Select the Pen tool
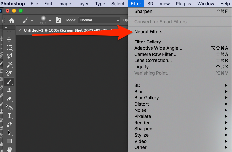 (9, 124)
